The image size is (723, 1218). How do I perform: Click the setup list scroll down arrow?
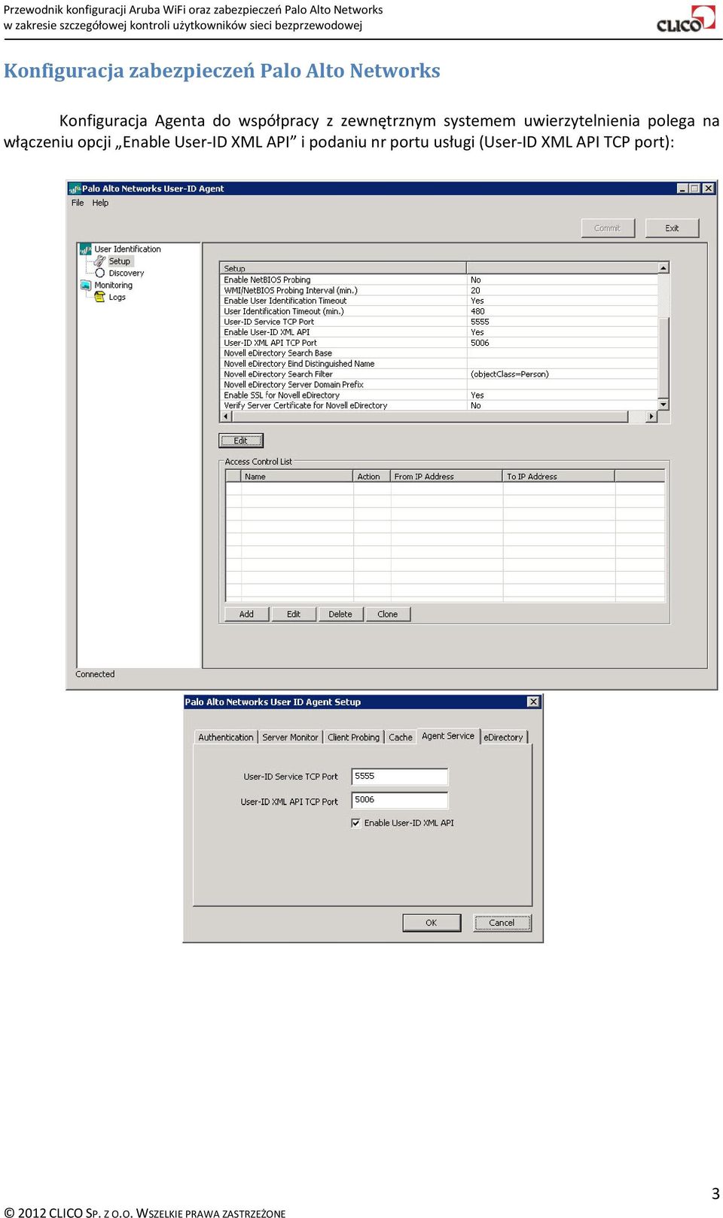coord(664,405)
